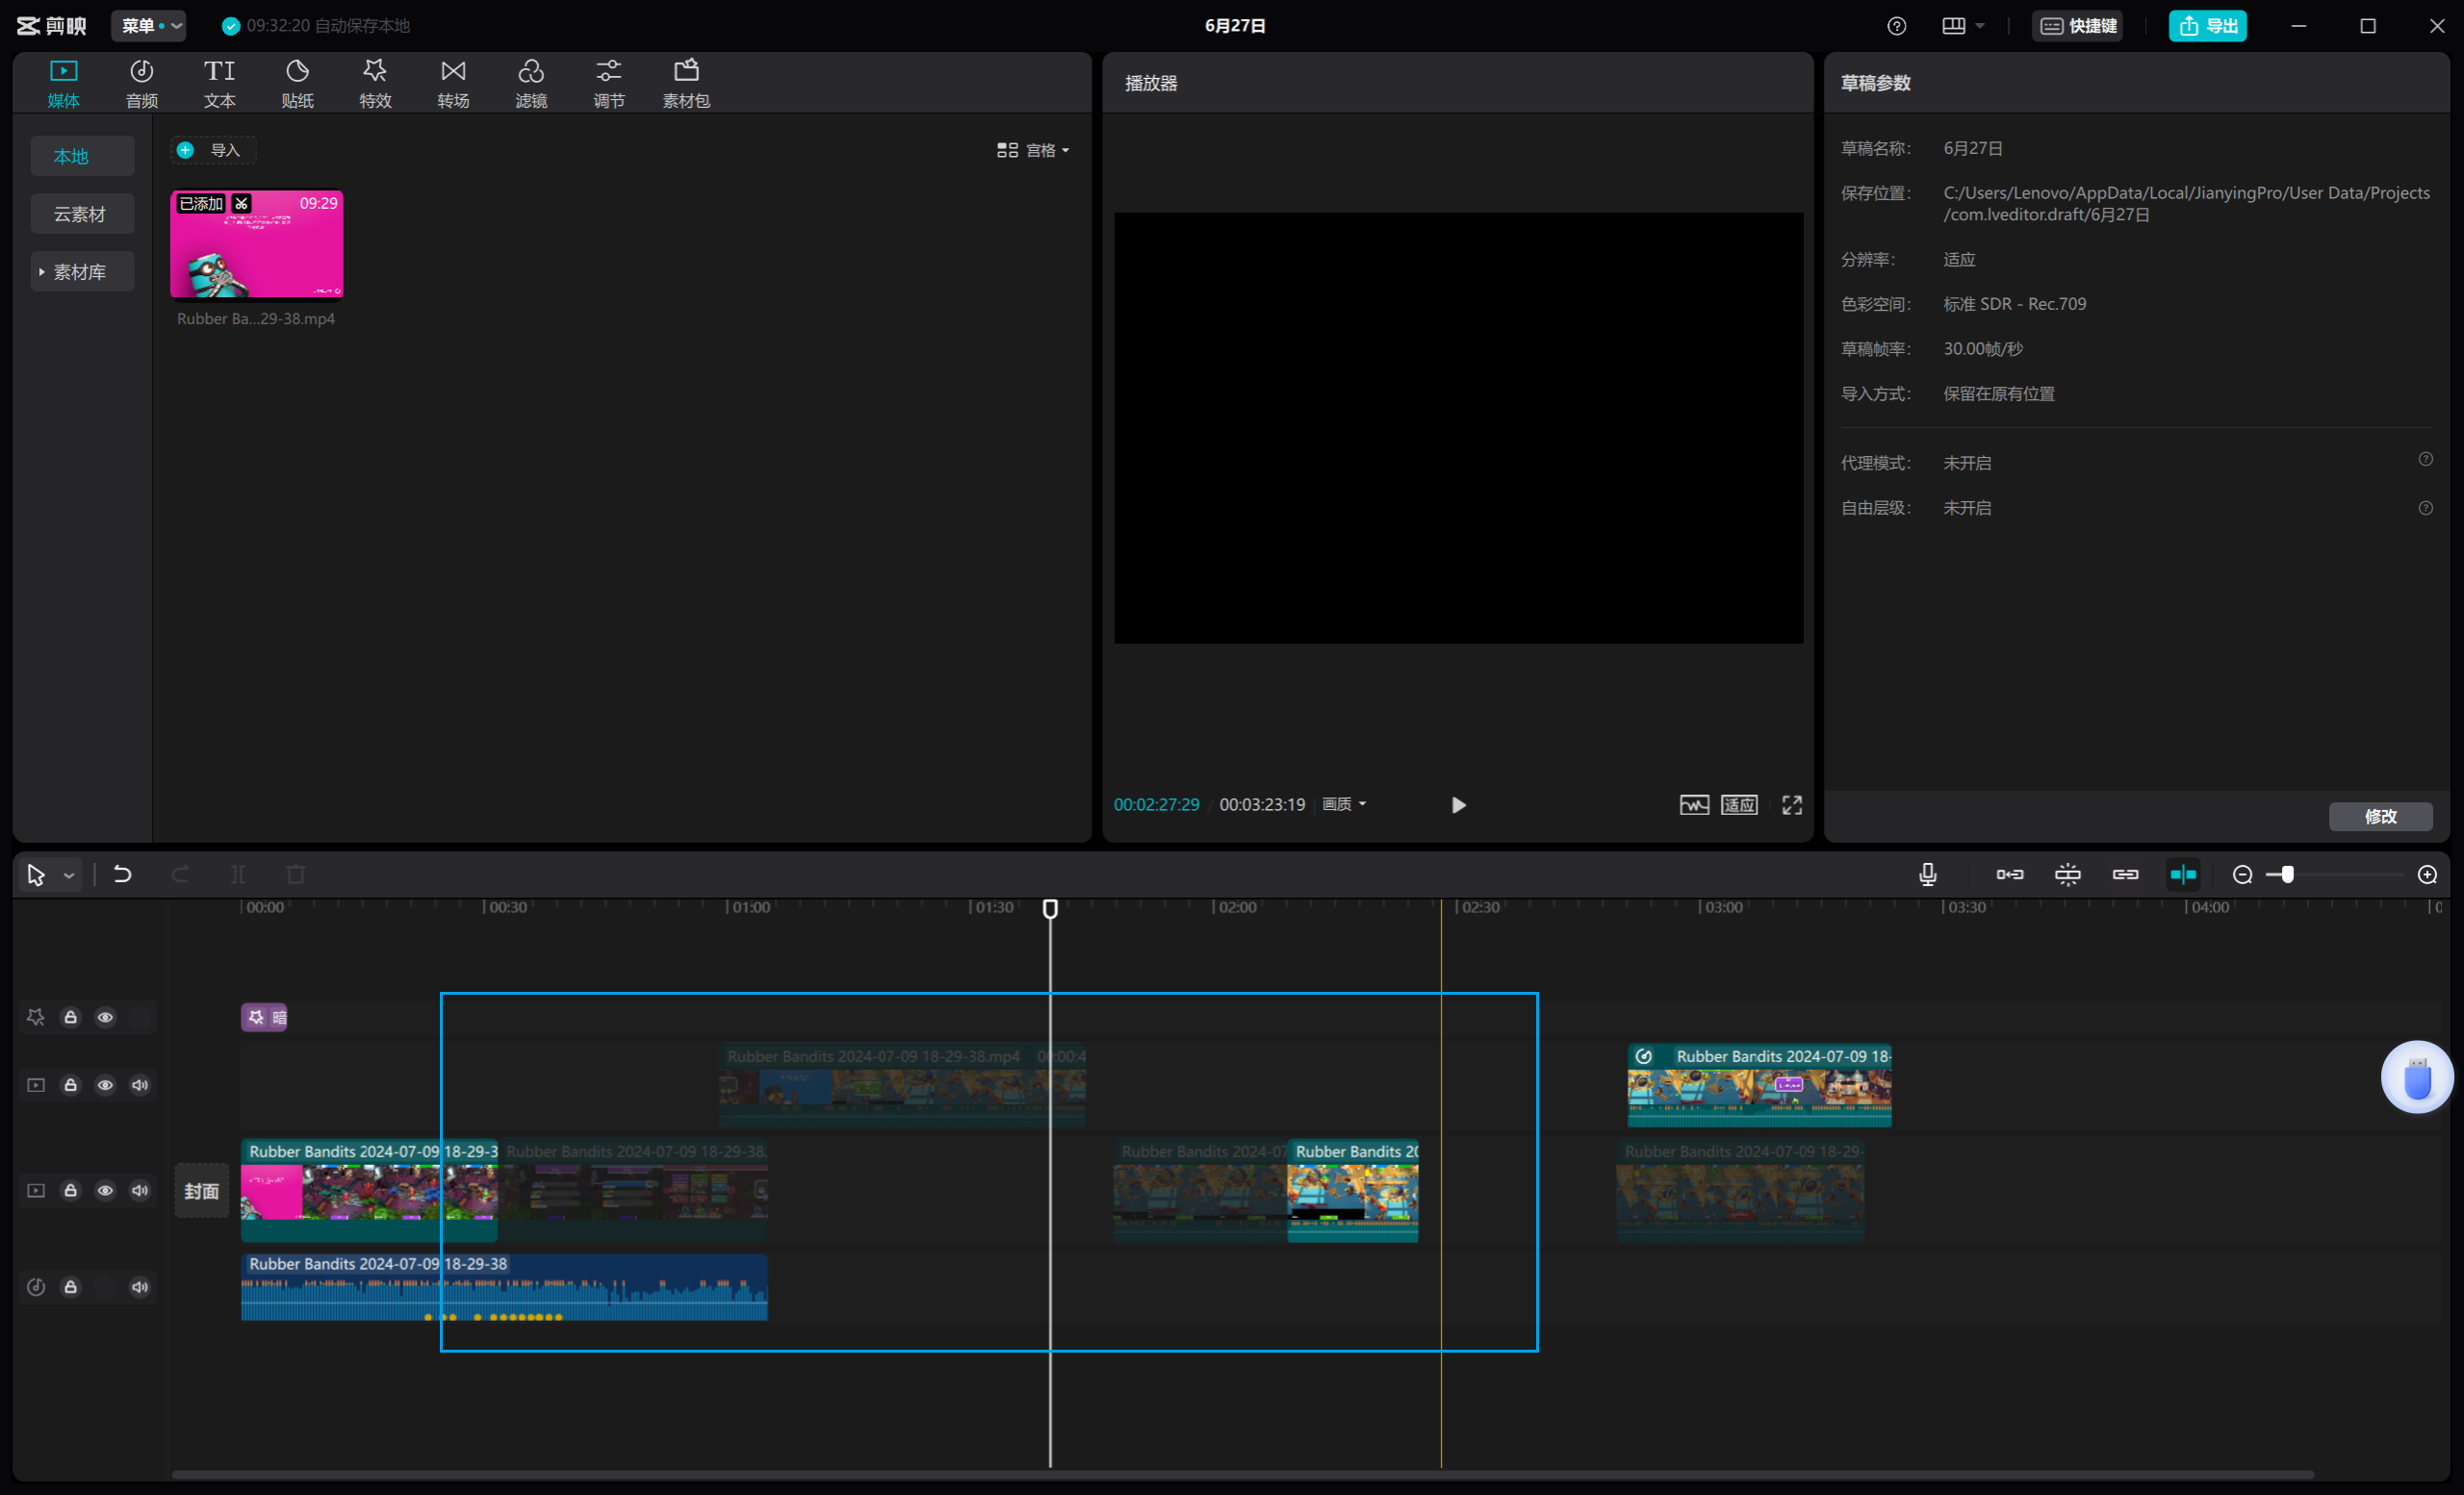Click the floating blue assistant icon
This screenshot has width=2464, height=1495.
click(2417, 1077)
